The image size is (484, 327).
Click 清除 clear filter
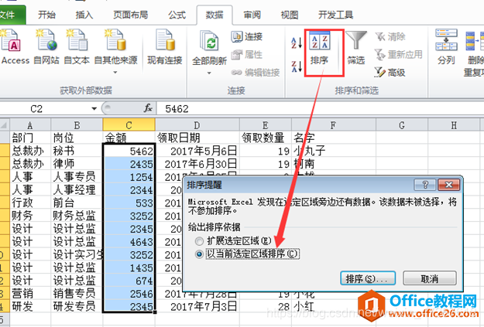(x=390, y=37)
